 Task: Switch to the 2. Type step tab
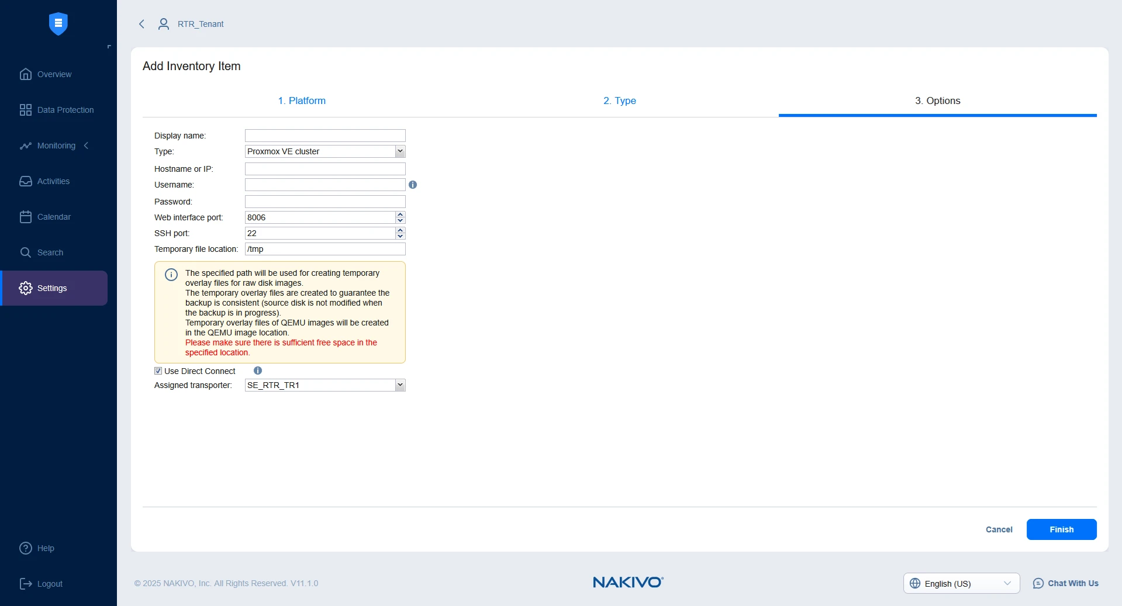619,101
